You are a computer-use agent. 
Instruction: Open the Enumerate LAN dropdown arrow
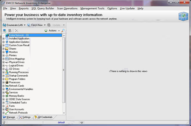coord(25,25)
